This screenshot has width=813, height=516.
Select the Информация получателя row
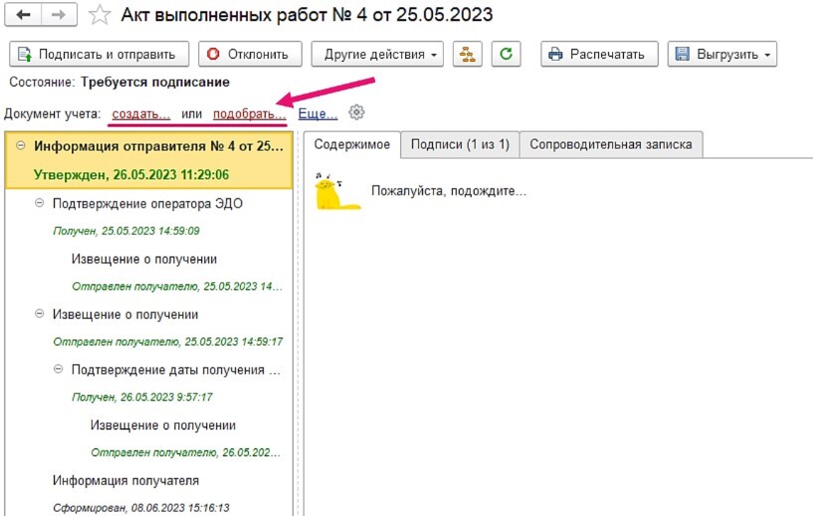125,481
